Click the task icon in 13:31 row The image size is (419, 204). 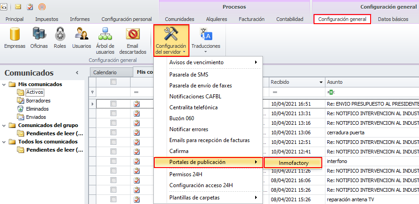pyautogui.click(x=137, y=113)
